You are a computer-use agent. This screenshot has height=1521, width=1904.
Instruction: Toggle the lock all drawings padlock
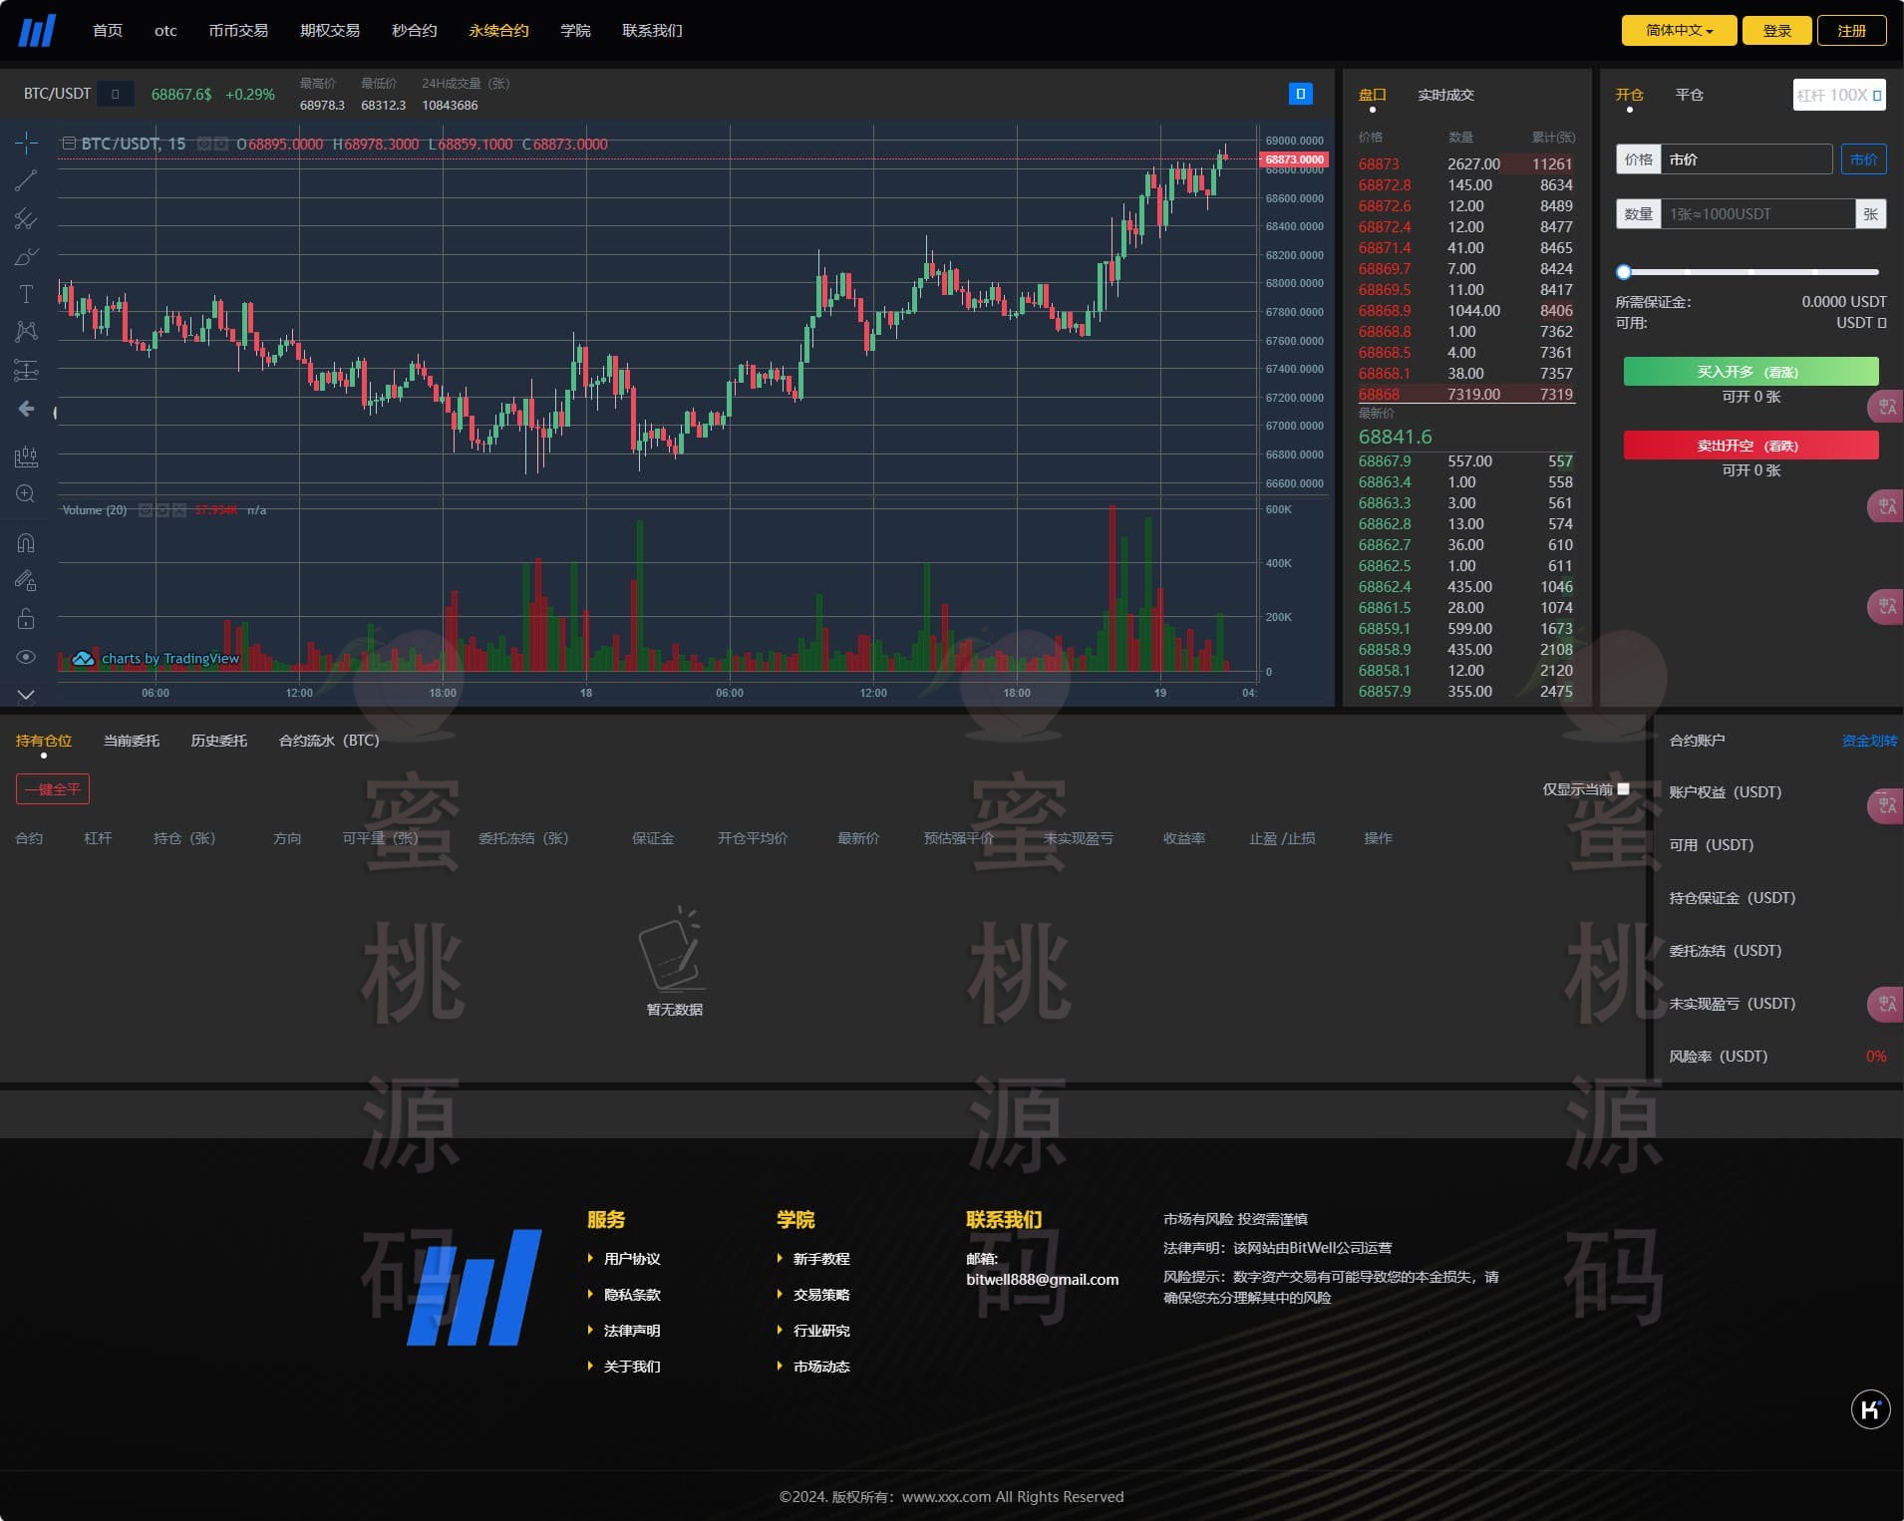pyautogui.click(x=26, y=619)
